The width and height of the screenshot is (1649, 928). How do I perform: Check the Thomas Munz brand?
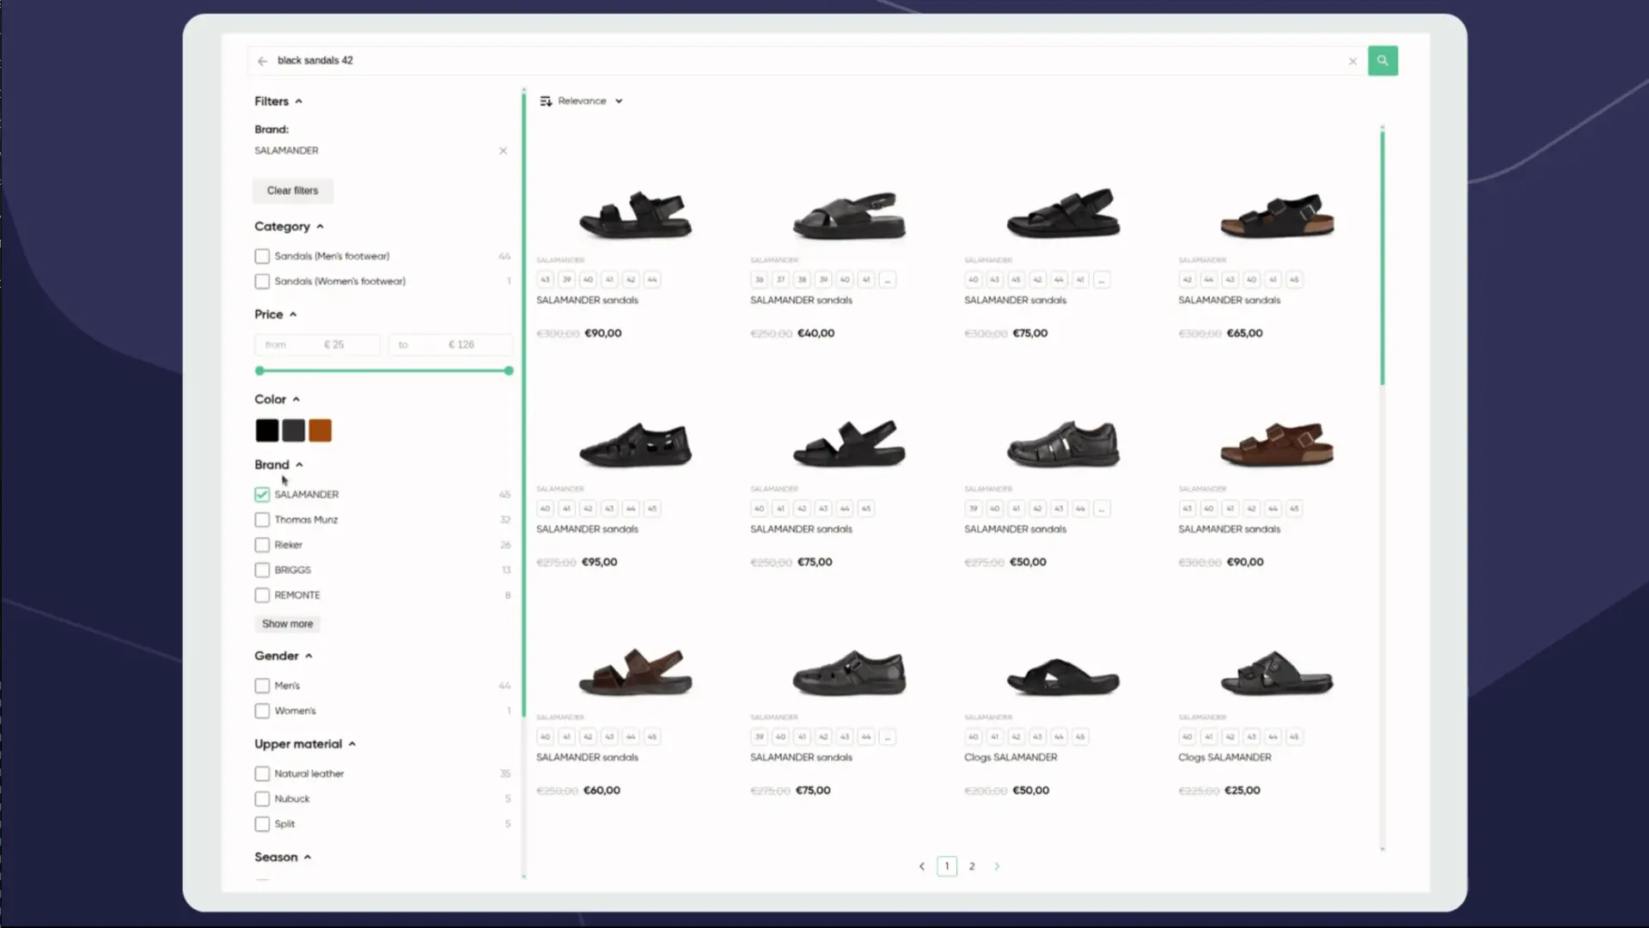coord(262,520)
